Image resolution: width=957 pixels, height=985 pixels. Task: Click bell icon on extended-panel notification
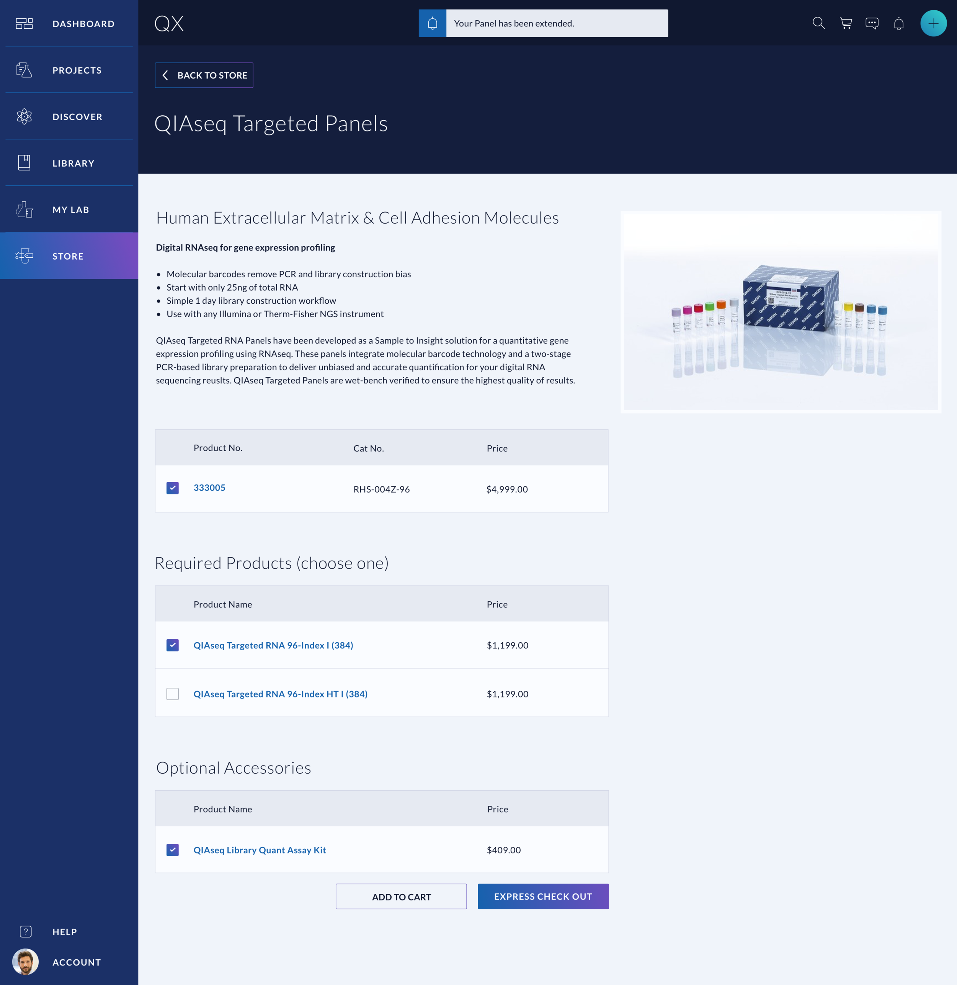click(x=432, y=23)
